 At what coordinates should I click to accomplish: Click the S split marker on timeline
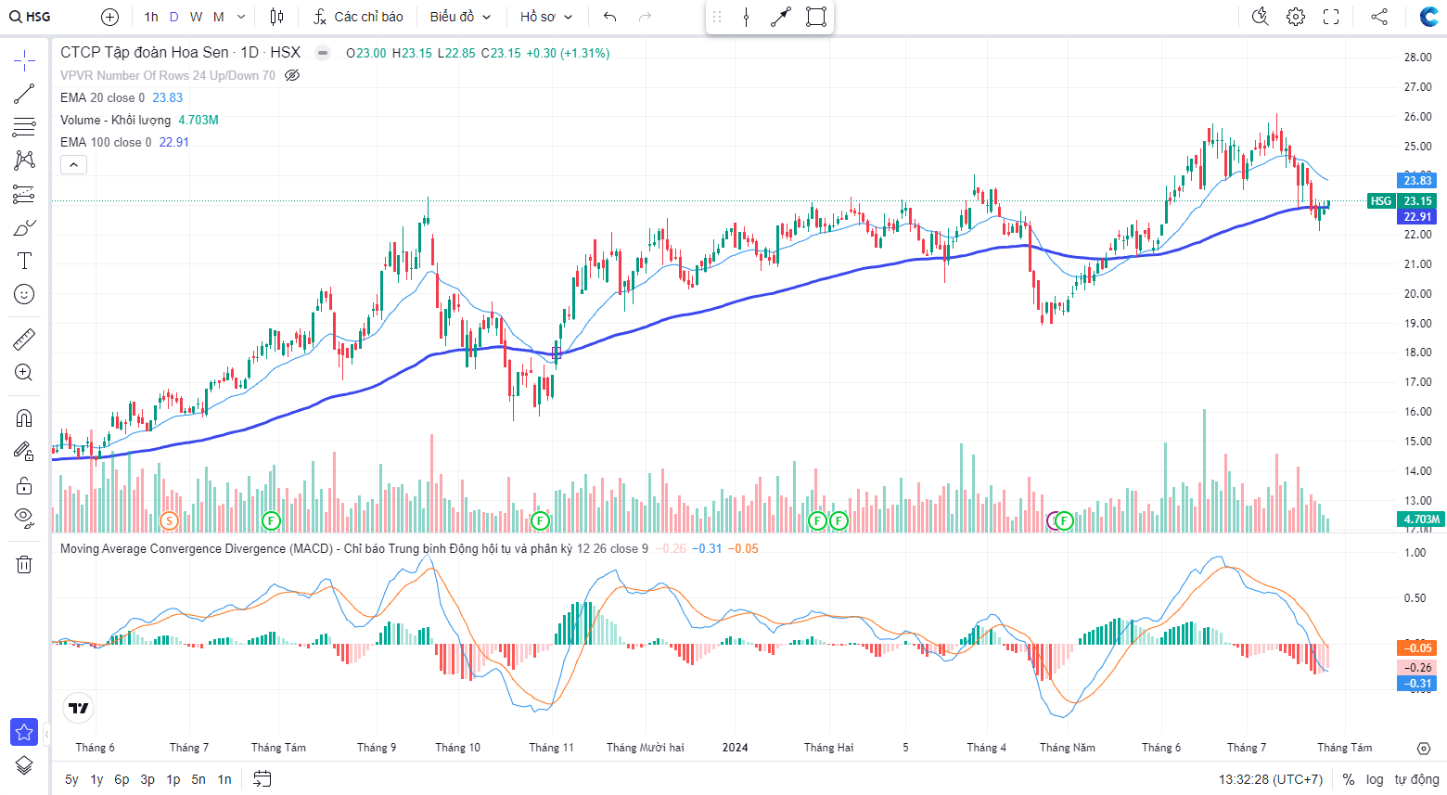click(169, 520)
